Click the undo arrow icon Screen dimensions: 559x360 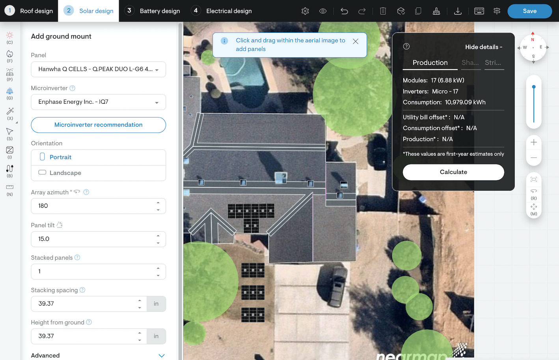[x=344, y=11]
